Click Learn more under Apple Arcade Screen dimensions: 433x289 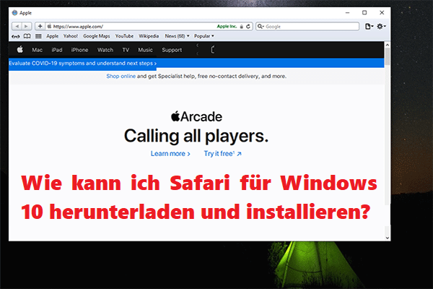[170, 153]
